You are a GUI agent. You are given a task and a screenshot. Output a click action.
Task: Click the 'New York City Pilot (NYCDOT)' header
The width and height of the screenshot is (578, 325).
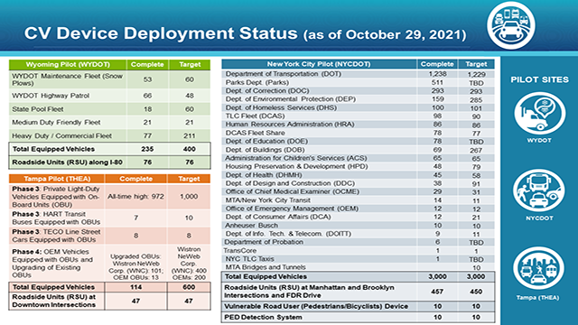pos(319,64)
